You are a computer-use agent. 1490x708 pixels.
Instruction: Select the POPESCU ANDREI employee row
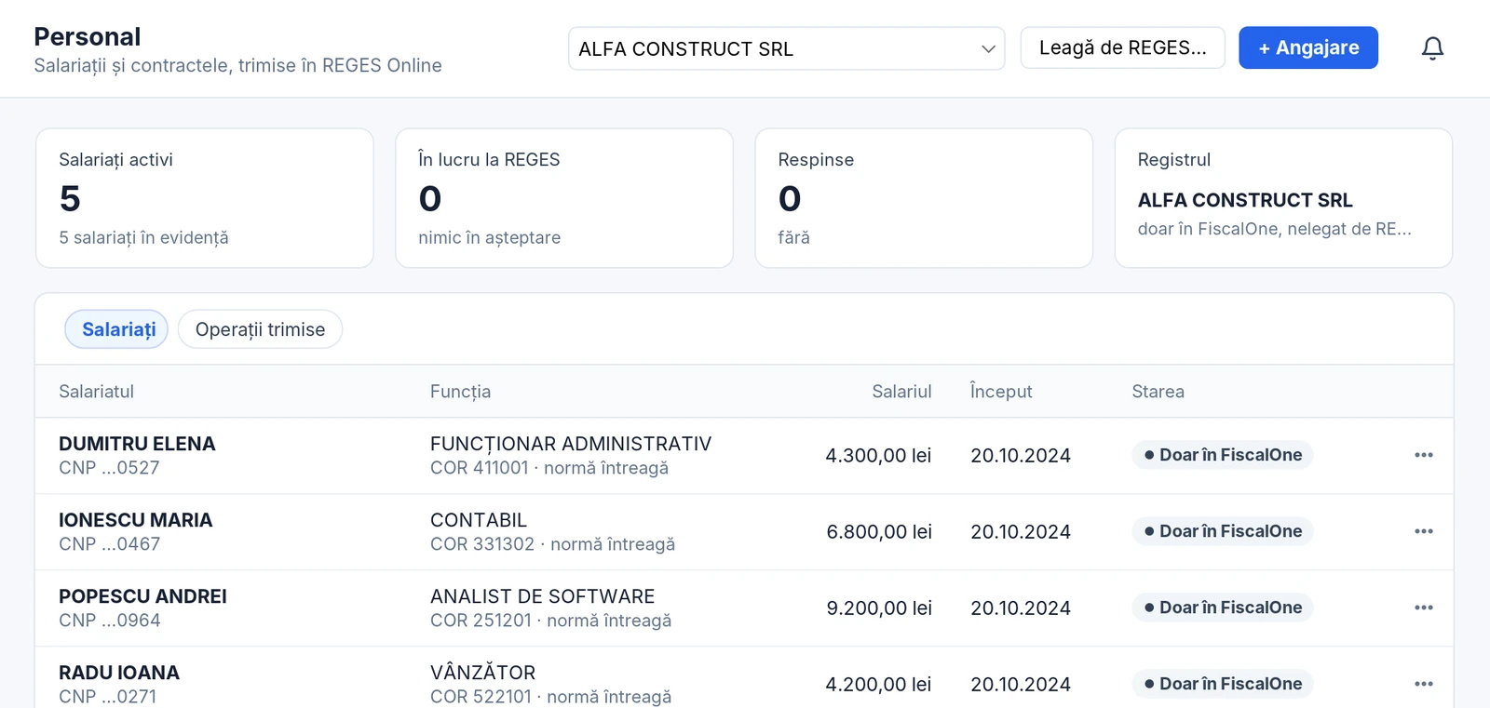(x=744, y=608)
